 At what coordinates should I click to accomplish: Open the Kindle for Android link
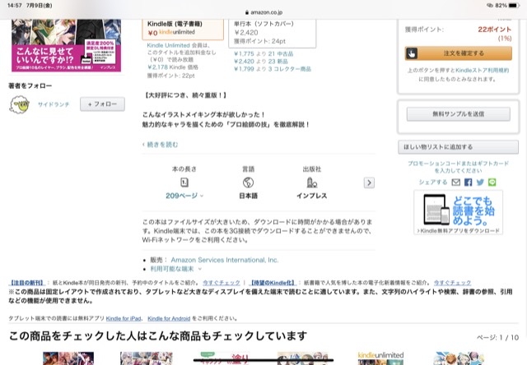pos(169,318)
